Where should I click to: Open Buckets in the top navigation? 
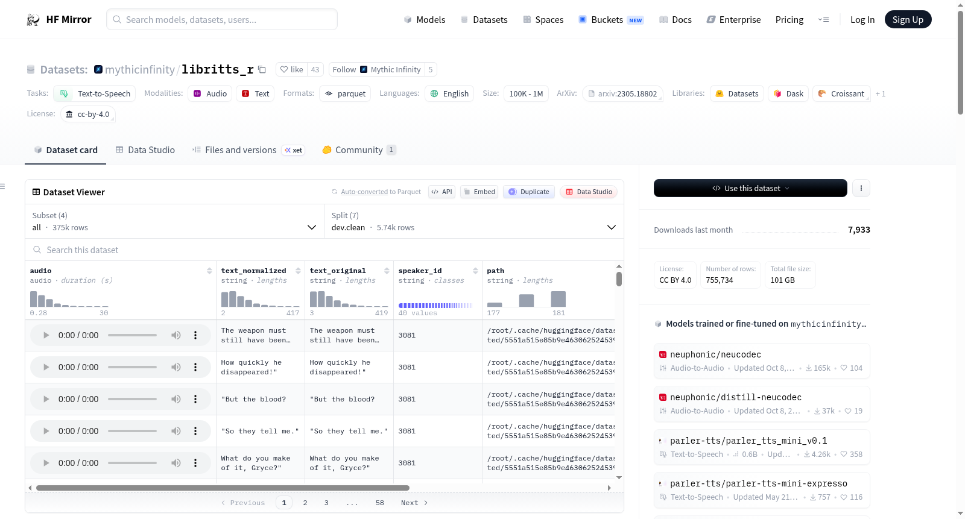pos(611,19)
